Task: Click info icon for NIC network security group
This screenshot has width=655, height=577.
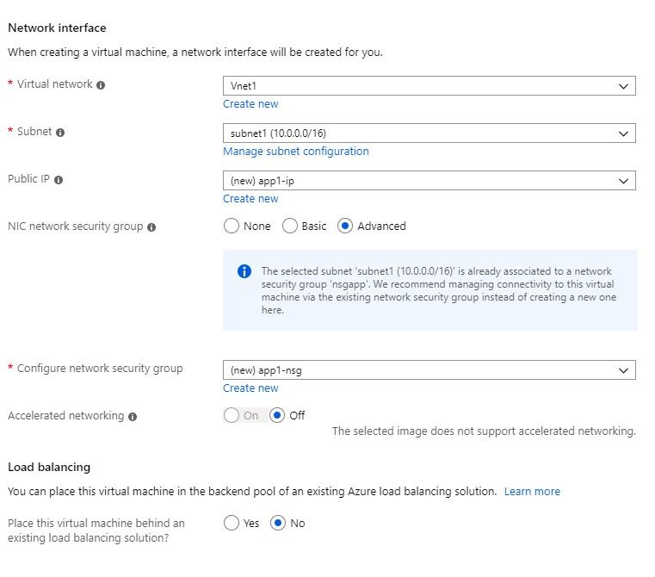Action: pos(151,227)
